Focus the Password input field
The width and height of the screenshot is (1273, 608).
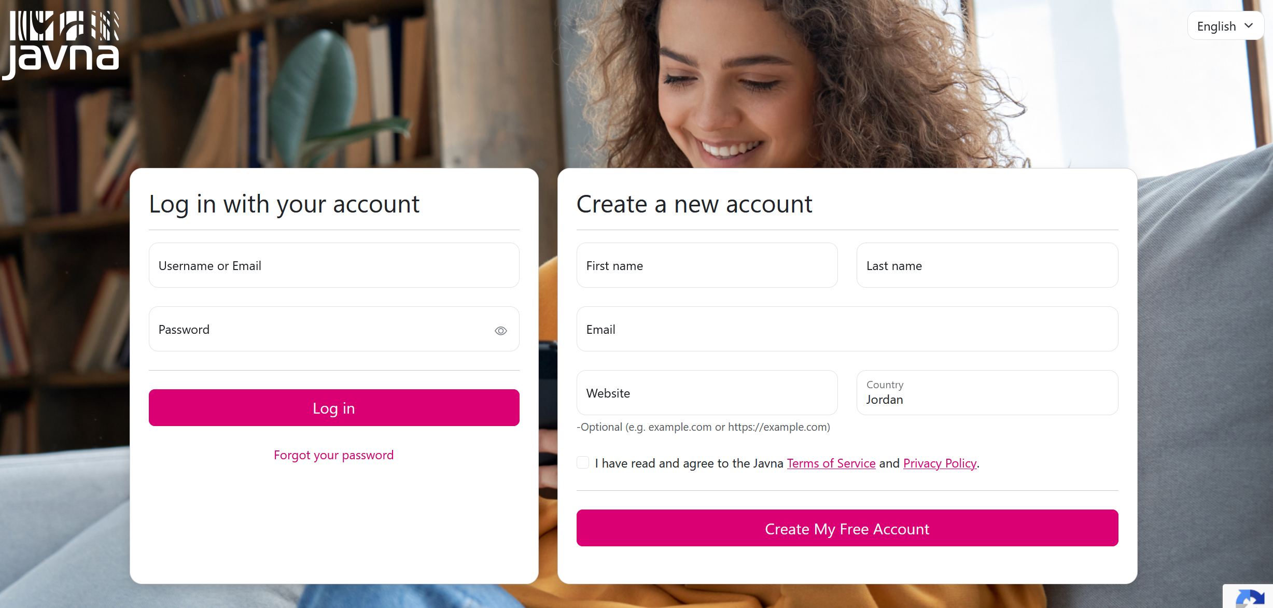(x=334, y=329)
